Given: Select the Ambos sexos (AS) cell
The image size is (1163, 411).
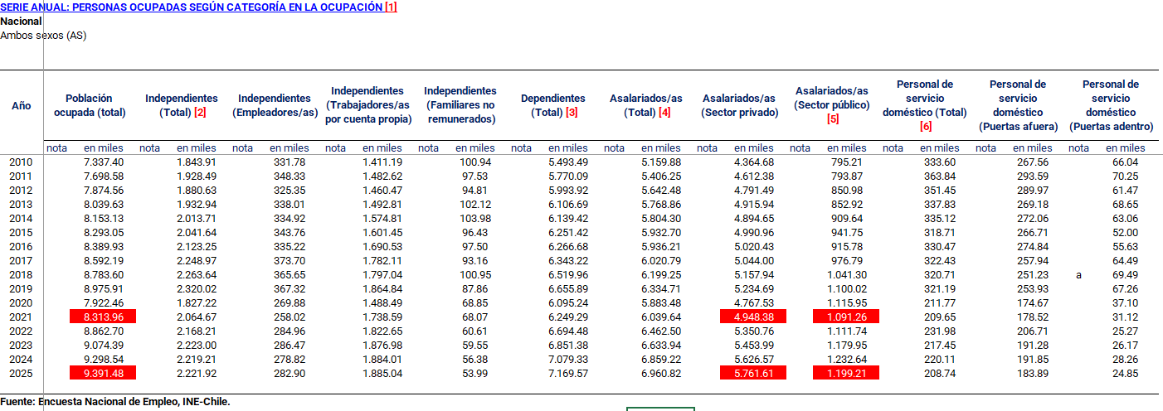Looking at the screenshot, I should tap(43, 36).
